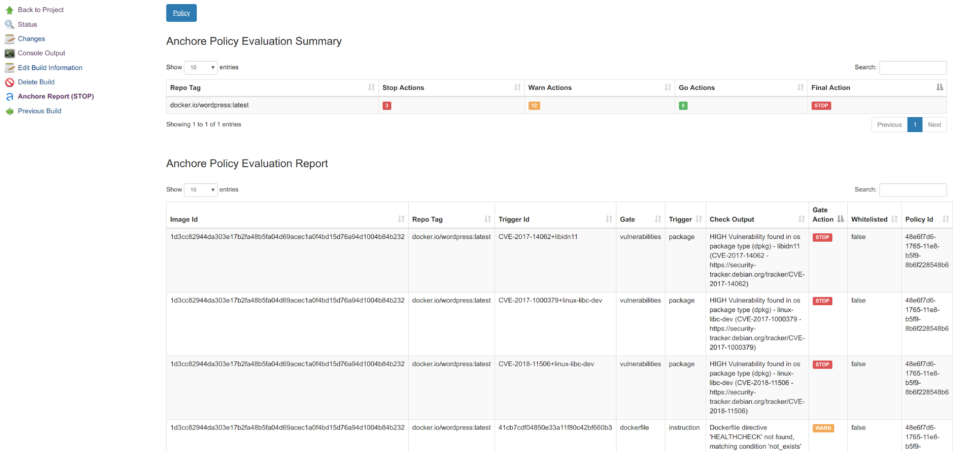The height and width of the screenshot is (452, 953).
Task: Sort report by Image Id arrows icon
Action: [x=401, y=219]
